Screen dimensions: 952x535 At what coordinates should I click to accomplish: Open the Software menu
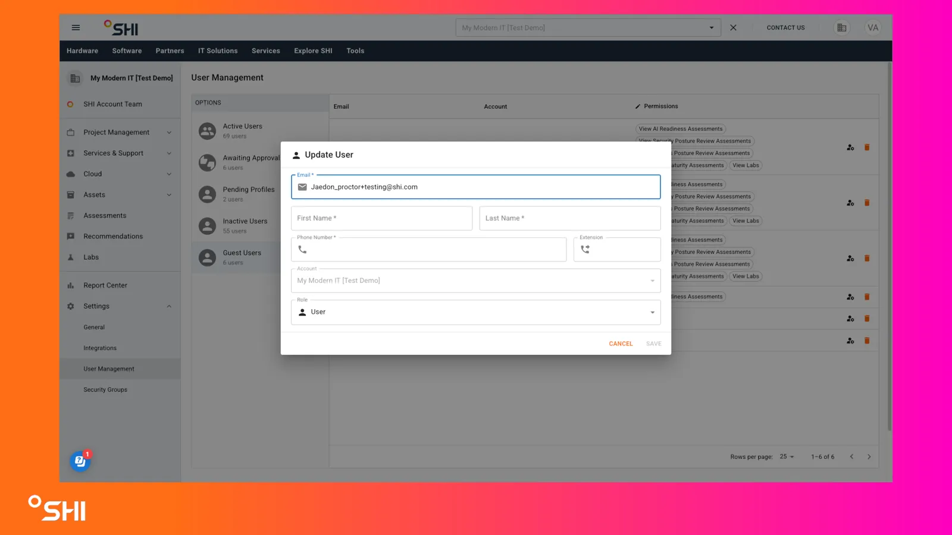[127, 51]
